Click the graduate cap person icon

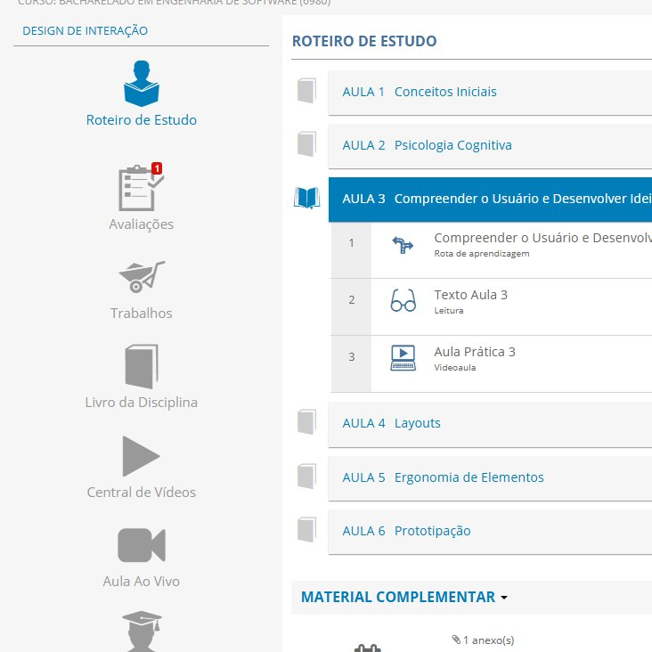(x=142, y=631)
